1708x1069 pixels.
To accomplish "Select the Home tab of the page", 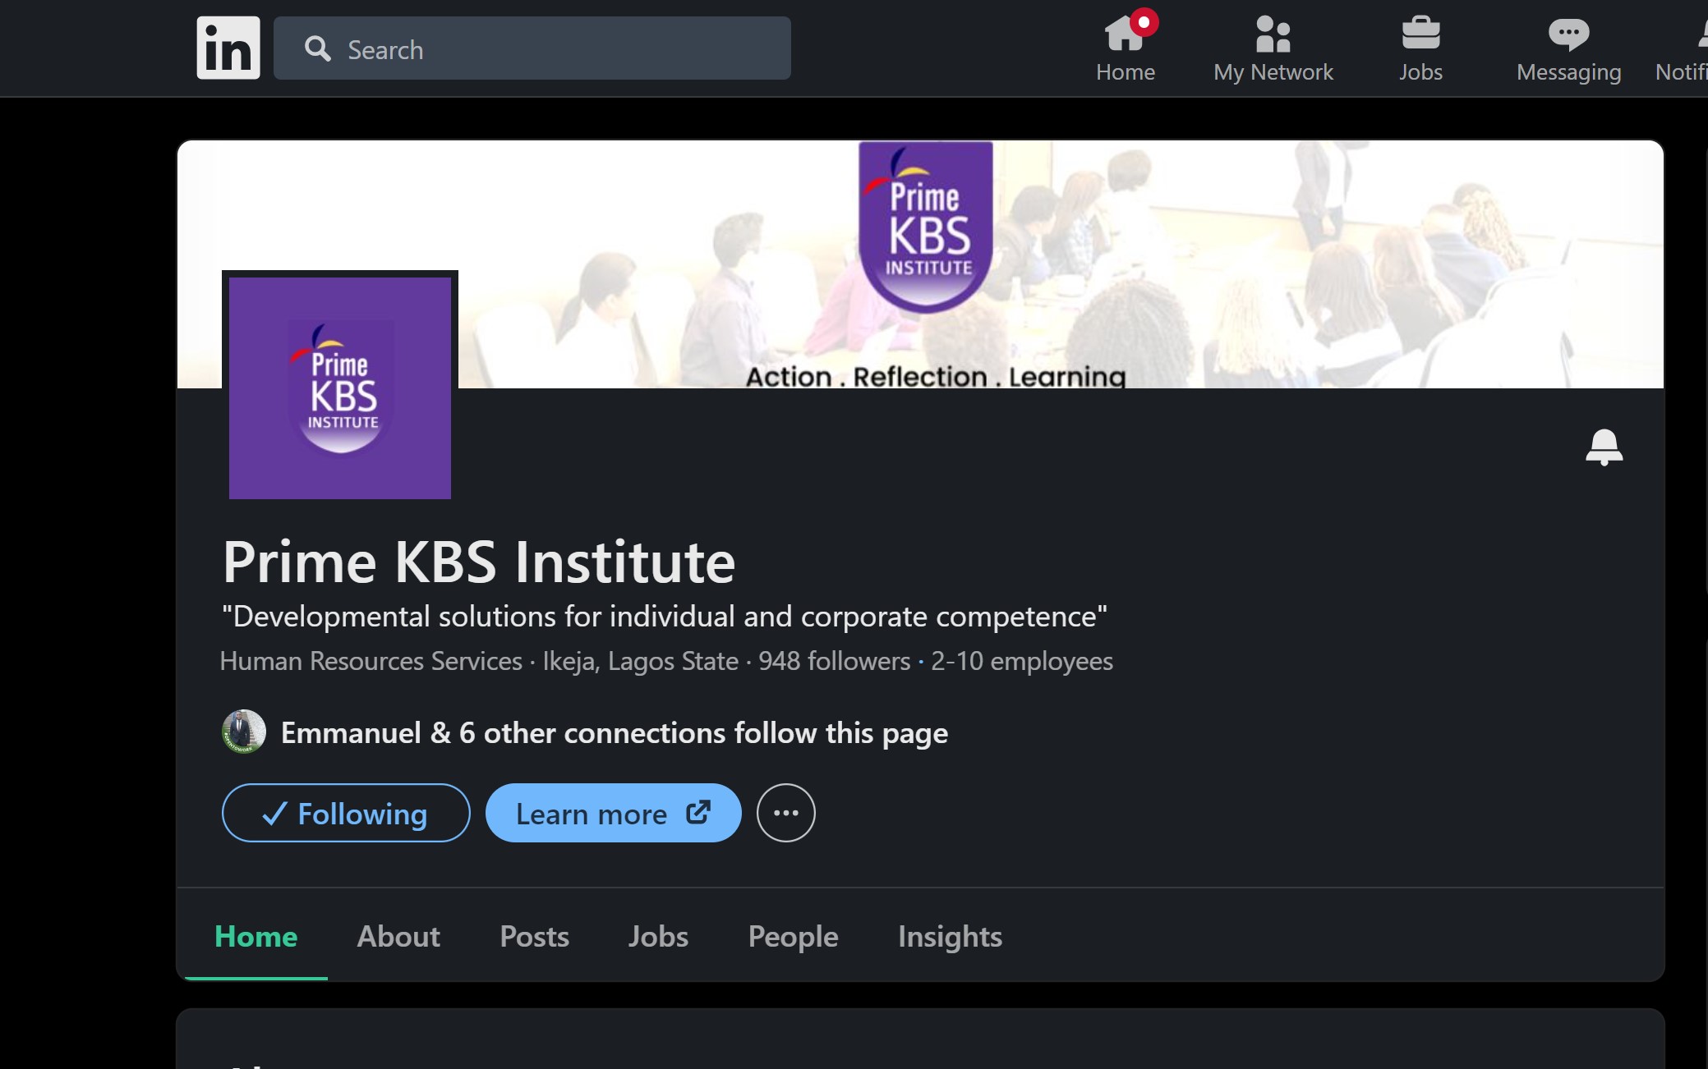I will (256, 936).
